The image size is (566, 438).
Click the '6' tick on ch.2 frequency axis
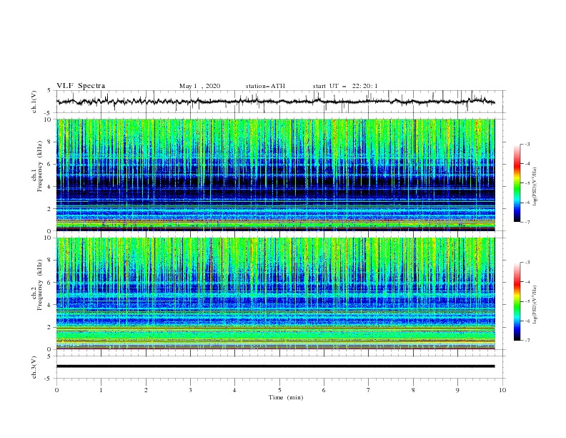tap(51, 283)
